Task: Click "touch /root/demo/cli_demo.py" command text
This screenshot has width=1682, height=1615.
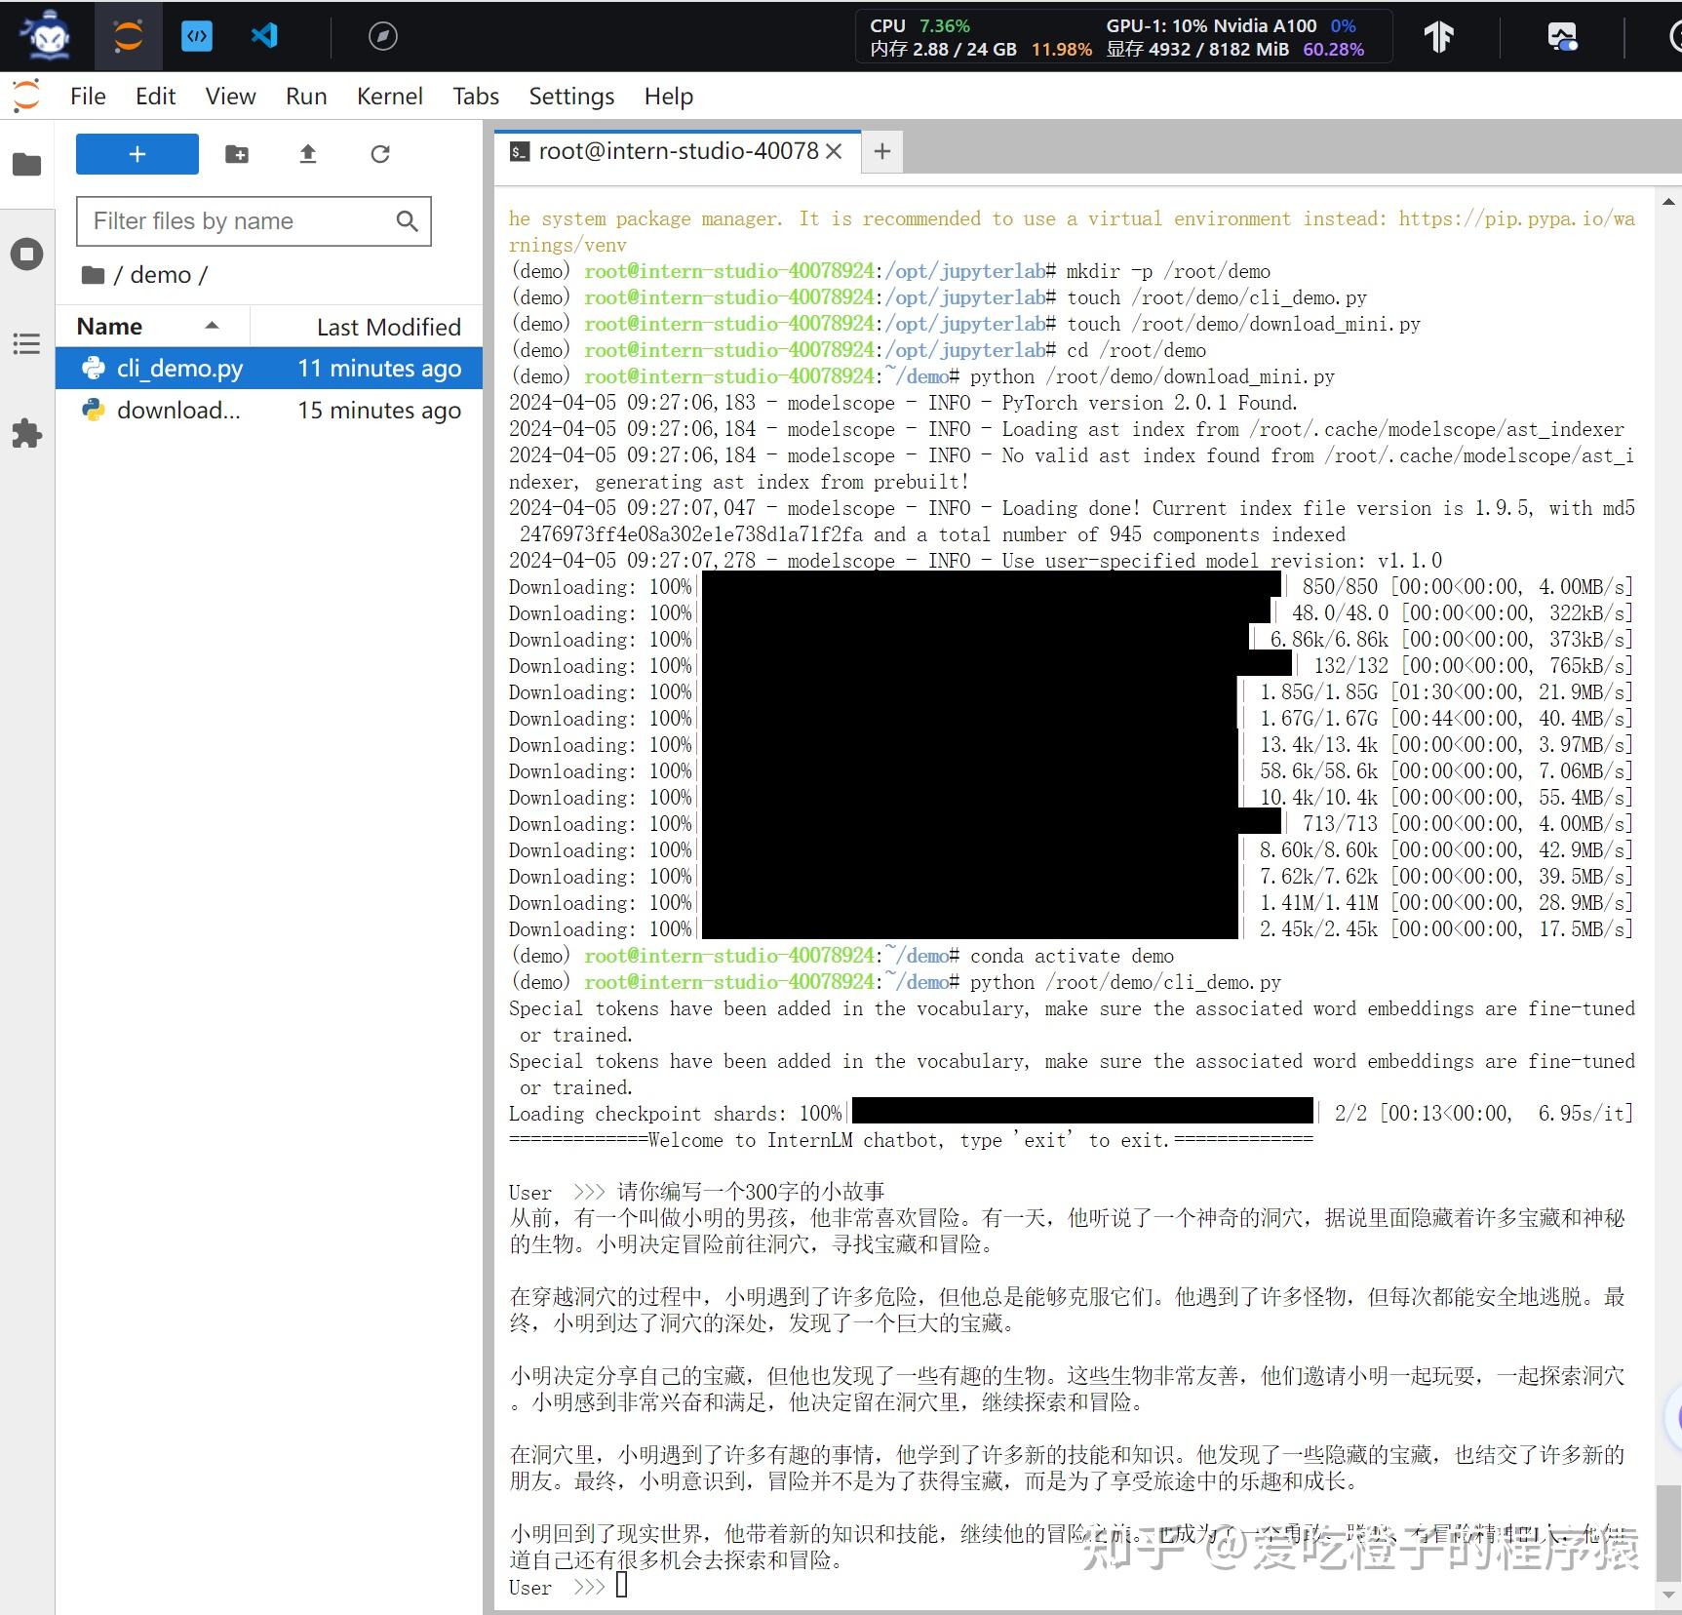Action: [1217, 297]
